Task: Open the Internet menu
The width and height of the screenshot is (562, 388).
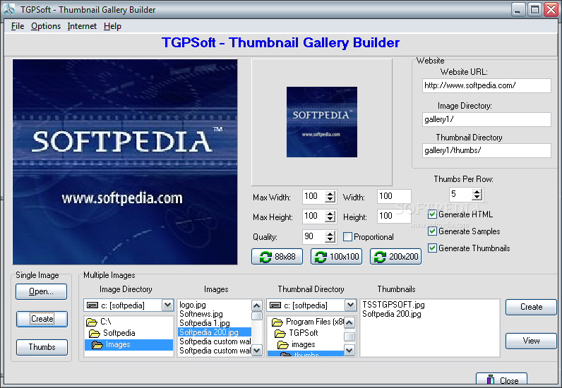Action: pyautogui.click(x=82, y=26)
